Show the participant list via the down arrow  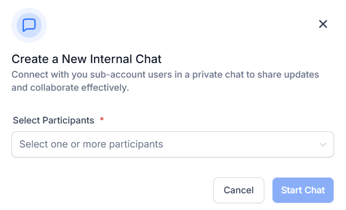tap(323, 144)
